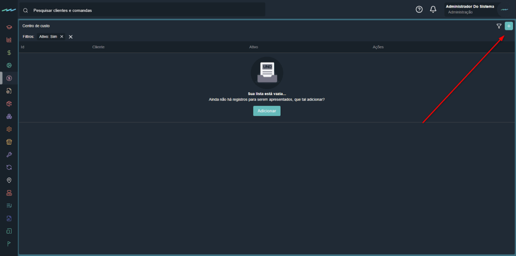Open the filter funnel icon

coord(499,26)
